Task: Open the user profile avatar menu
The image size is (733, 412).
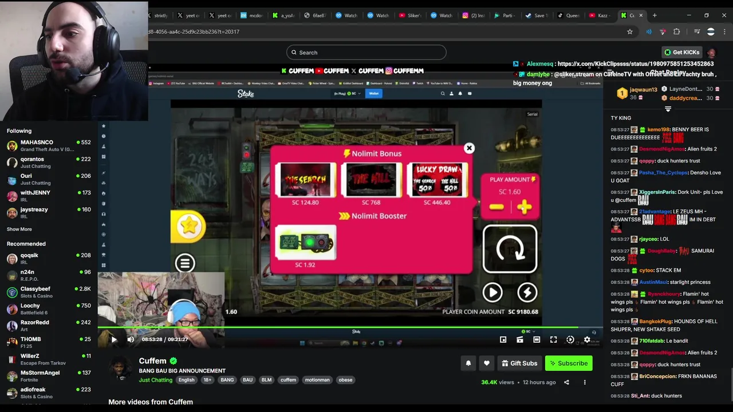Action: (711, 53)
